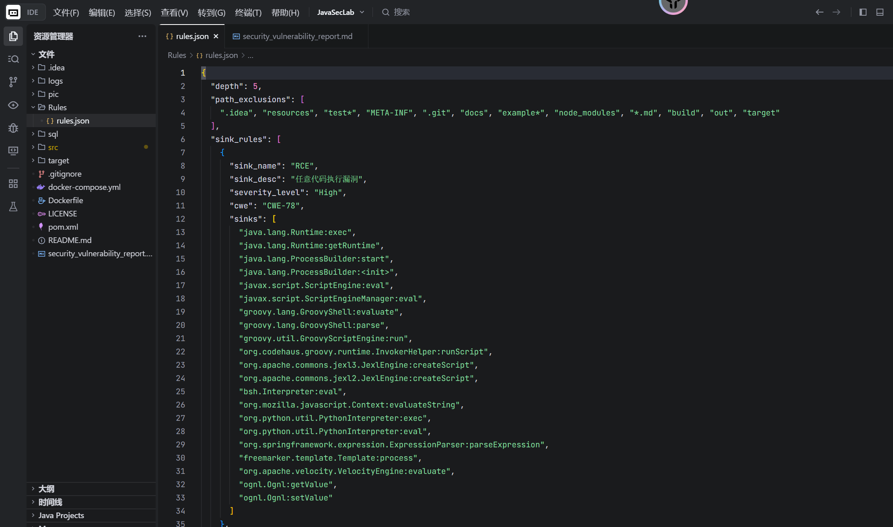
Task: Open the debug bug icon in activity bar
Action: click(x=13, y=128)
